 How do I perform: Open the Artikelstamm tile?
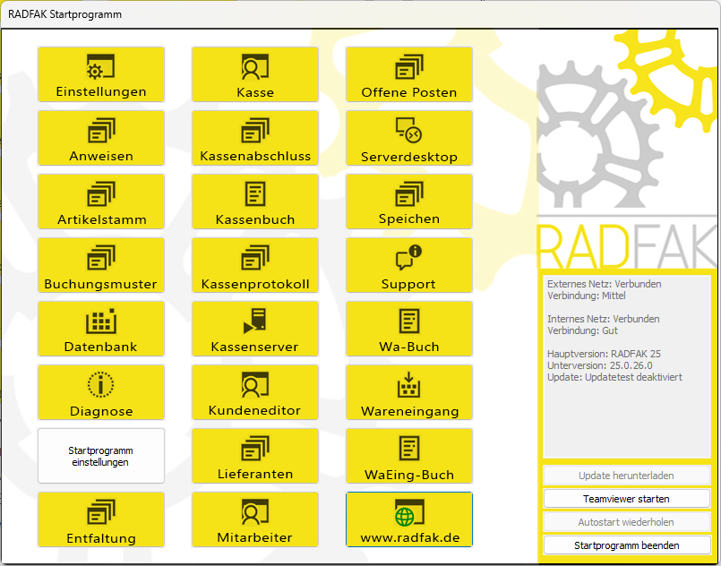pos(101,202)
